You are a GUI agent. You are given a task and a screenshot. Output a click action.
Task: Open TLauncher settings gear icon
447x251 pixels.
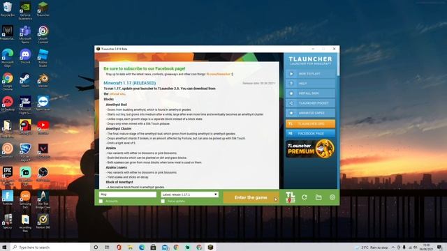point(332,197)
